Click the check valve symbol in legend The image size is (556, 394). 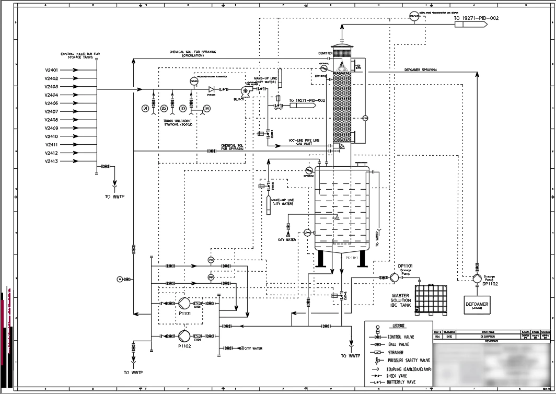point(378,376)
